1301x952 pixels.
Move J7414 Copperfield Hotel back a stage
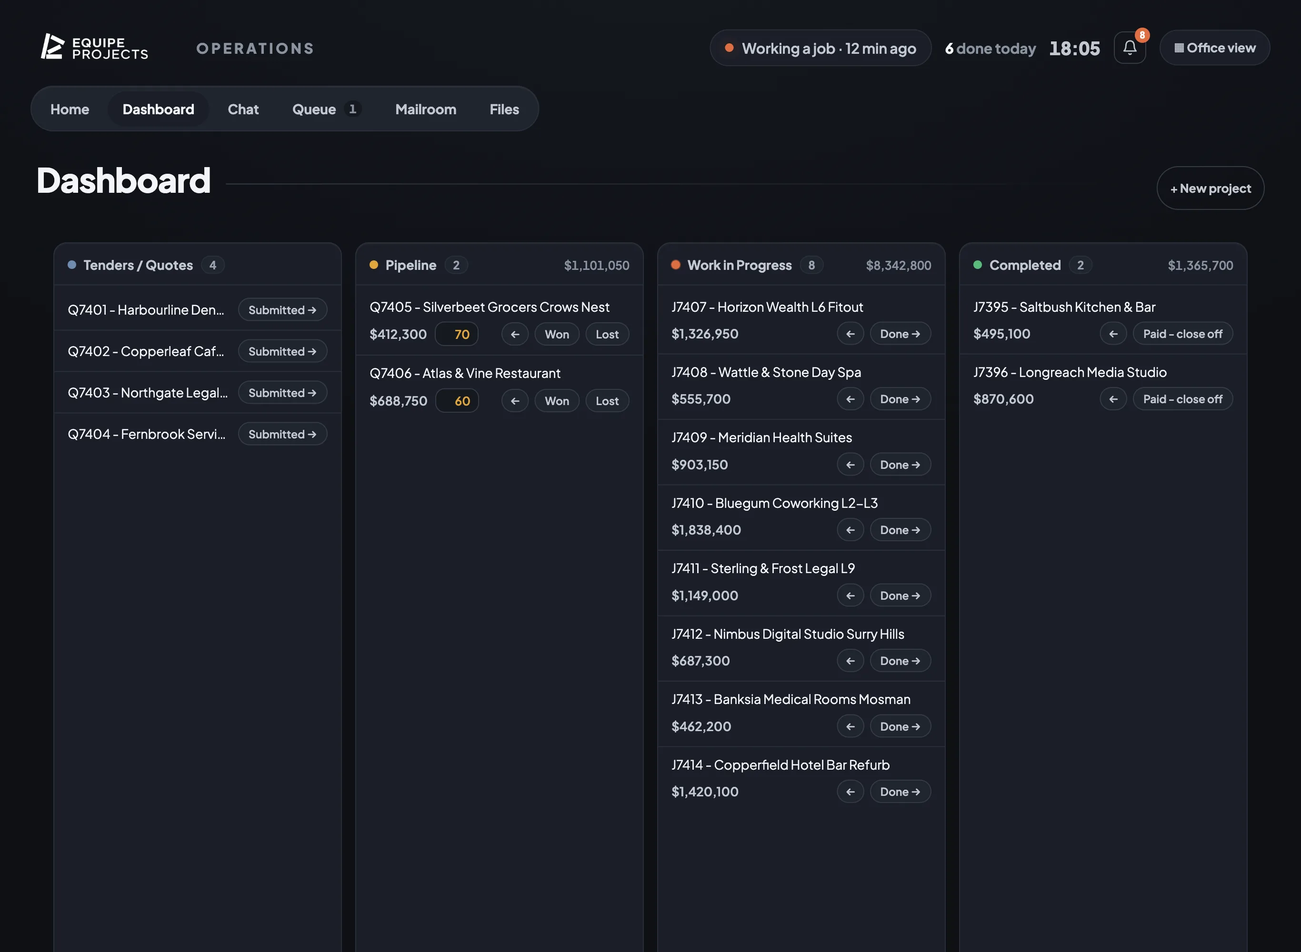point(850,791)
